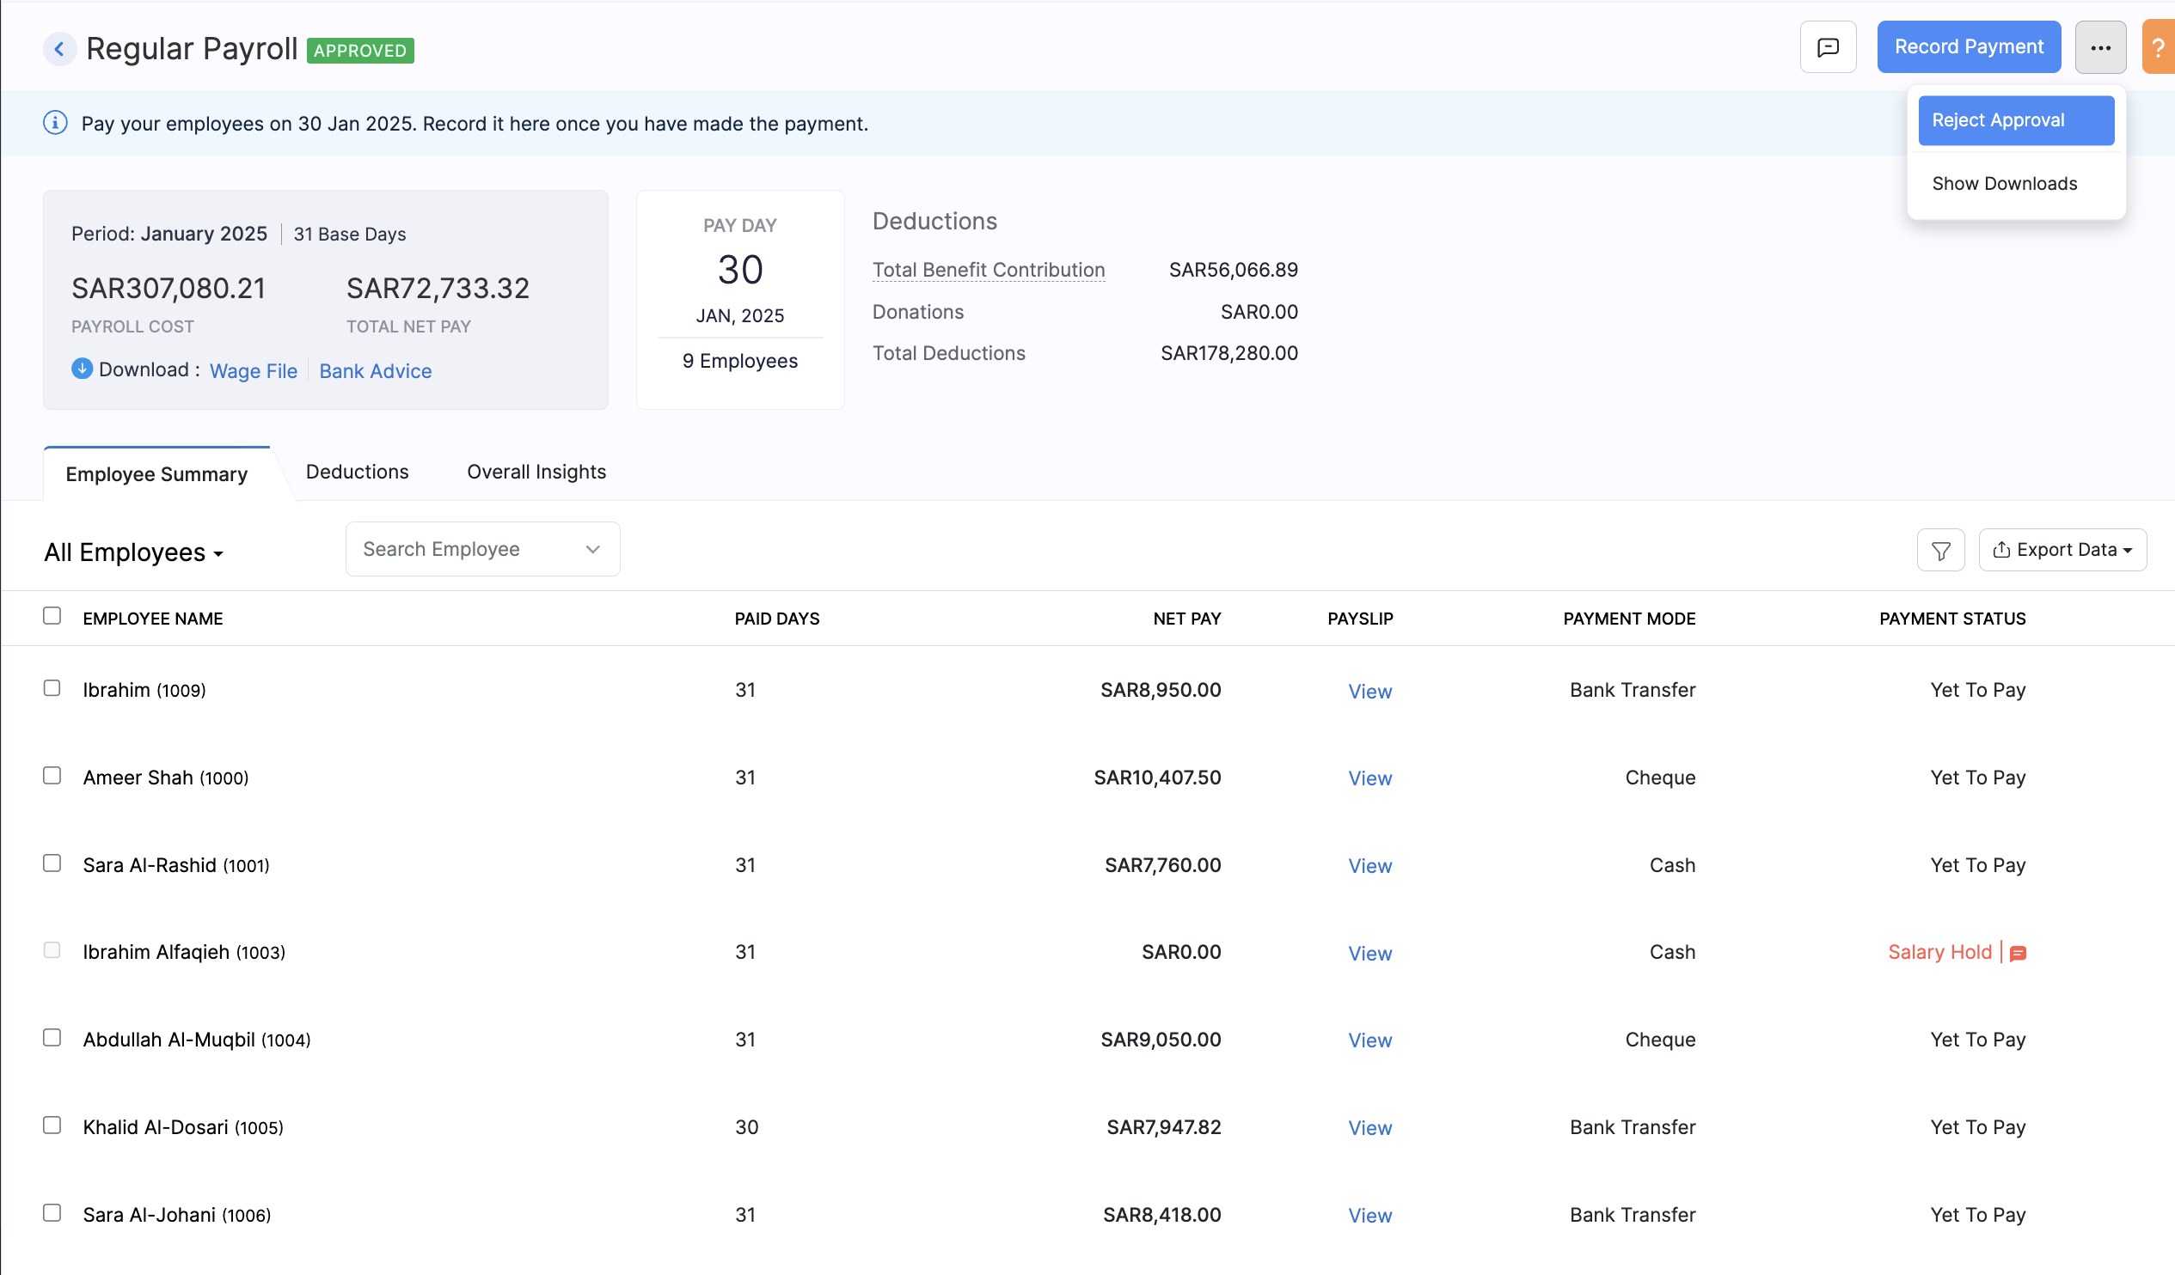Expand the Export Data dropdown
This screenshot has width=2175, height=1275.
point(2062,550)
